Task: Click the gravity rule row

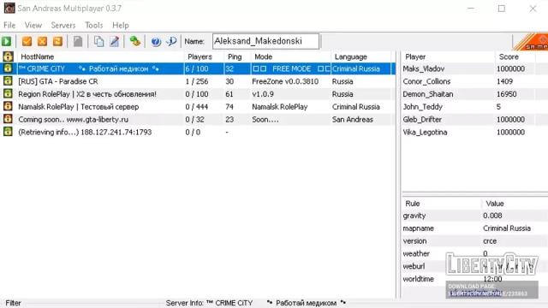Action: tap(474, 216)
